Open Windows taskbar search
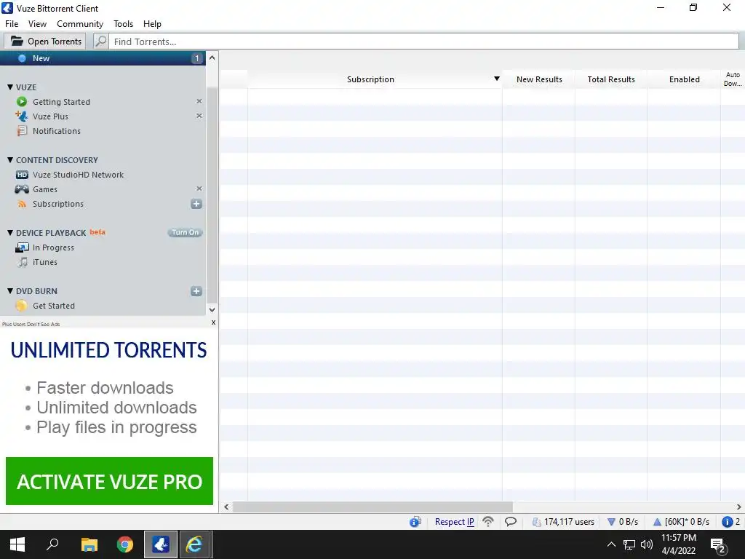 click(52, 544)
